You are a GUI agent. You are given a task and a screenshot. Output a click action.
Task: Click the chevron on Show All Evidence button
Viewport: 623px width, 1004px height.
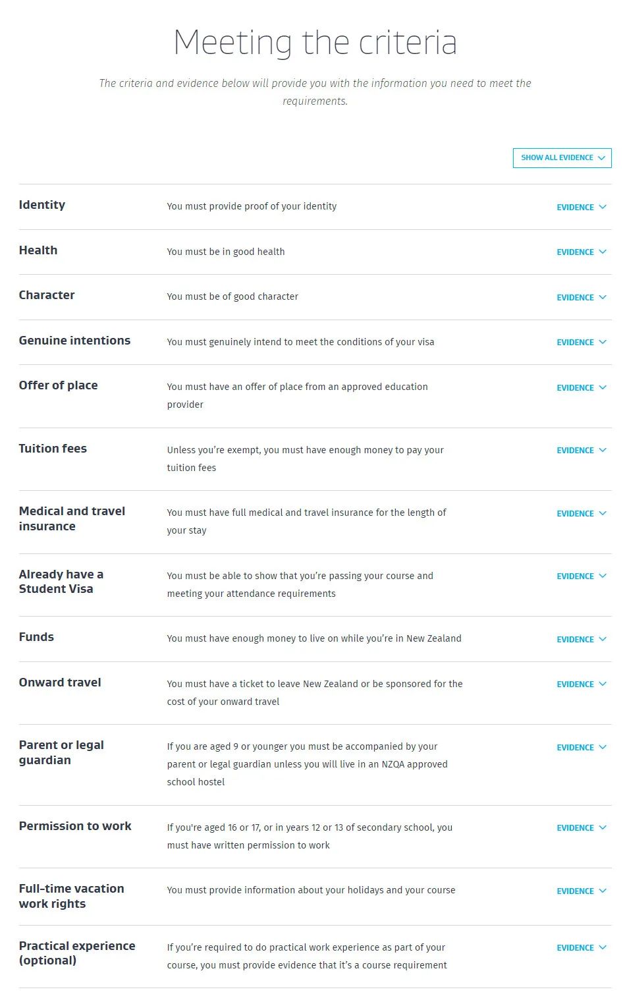601,158
